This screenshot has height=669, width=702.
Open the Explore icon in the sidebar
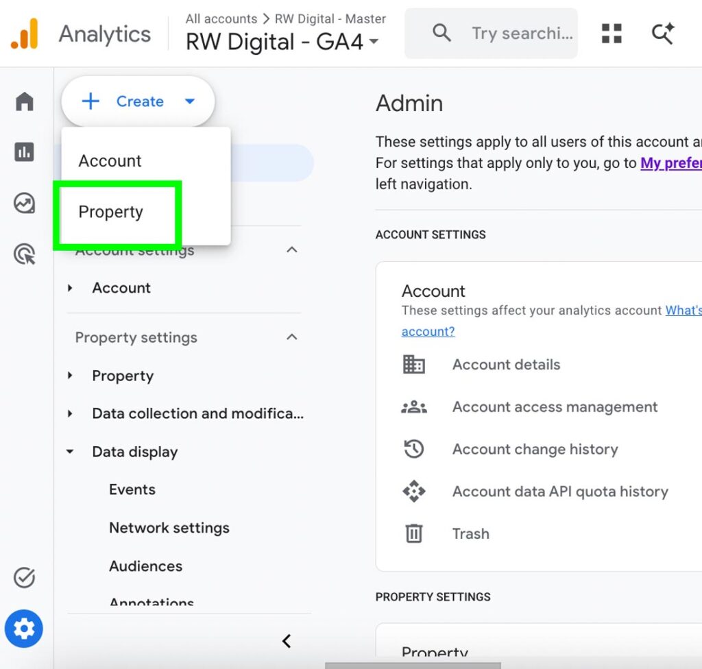pyautogui.click(x=24, y=204)
